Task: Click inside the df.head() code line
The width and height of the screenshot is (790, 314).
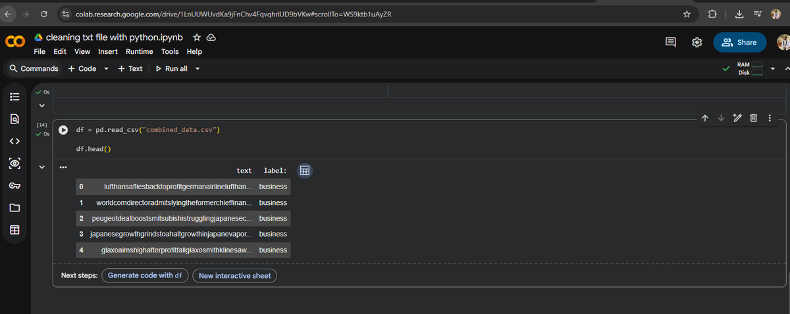Action: point(94,149)
